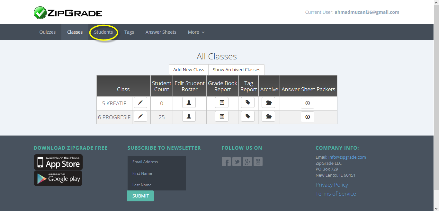Select the Classes tab
439x211 pixels.
tap(75, 32)
